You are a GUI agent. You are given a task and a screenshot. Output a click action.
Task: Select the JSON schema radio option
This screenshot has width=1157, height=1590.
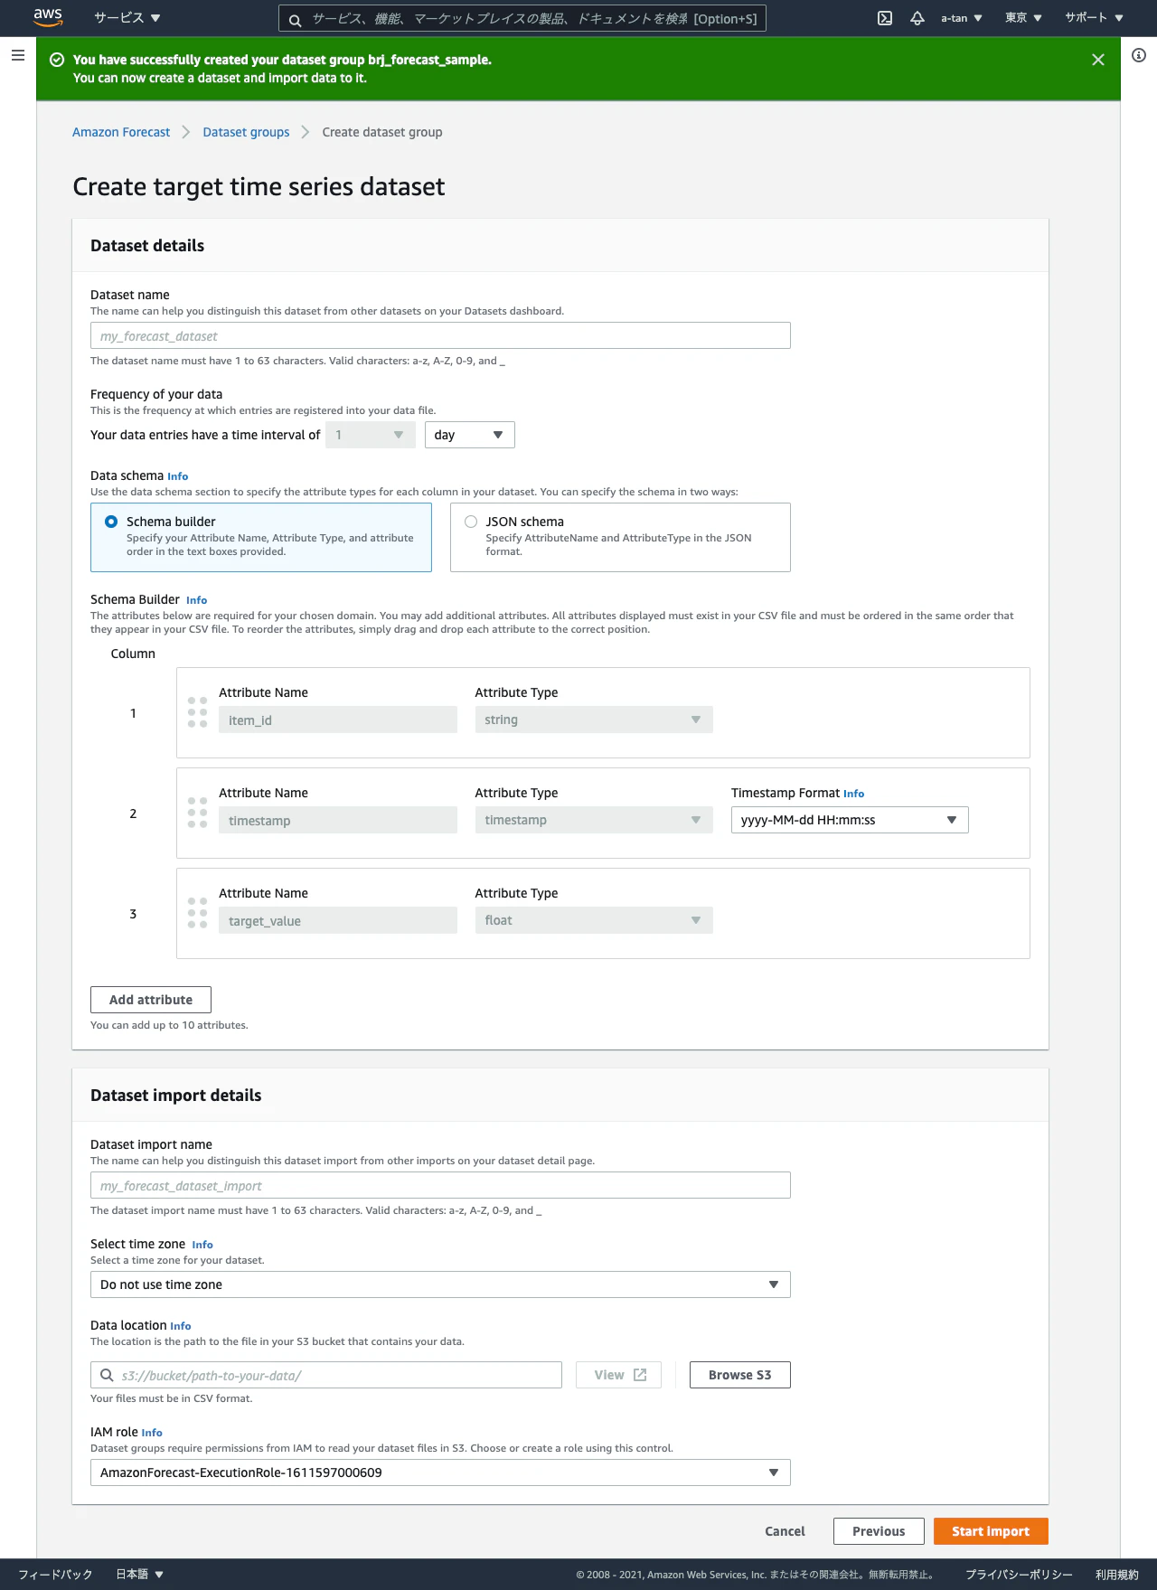[x=471, y=522]
